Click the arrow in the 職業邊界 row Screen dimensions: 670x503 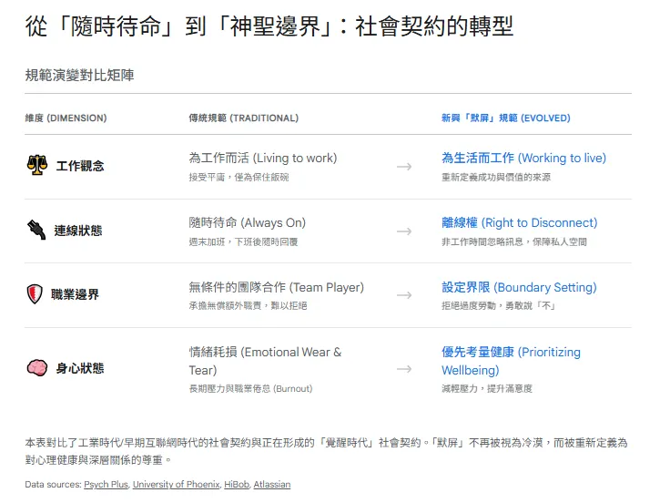coord(404,295)
